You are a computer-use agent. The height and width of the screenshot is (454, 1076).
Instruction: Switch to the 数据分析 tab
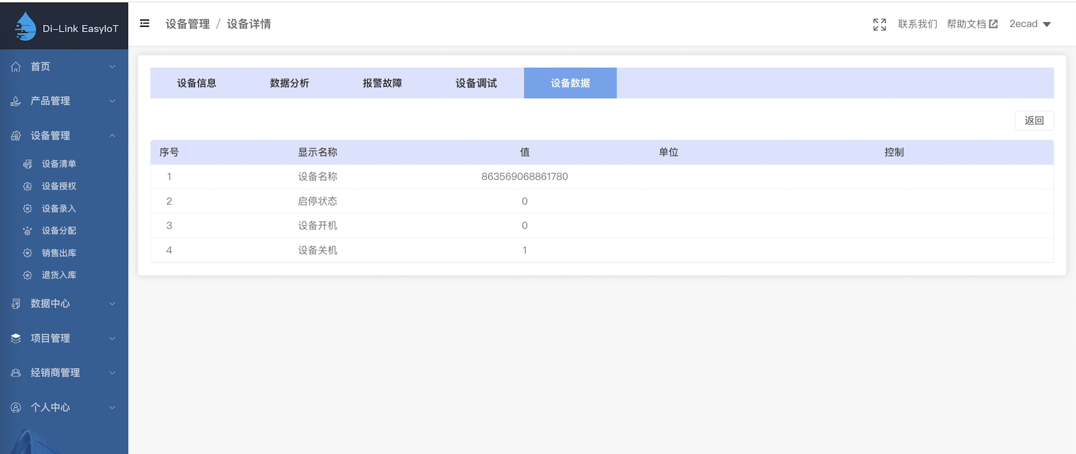(290, 83)
